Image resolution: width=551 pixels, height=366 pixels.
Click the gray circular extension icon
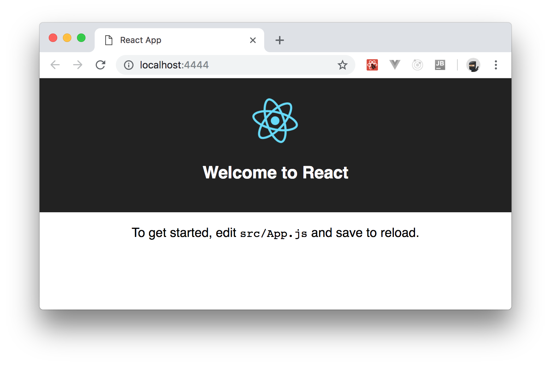pyautogui.click(x=417, y=65)
